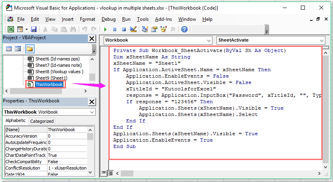Image resolution: width=333 pixels, height=182 pixels.
Task: Click the View Code button in Project panel
Action: pos(9,49)
